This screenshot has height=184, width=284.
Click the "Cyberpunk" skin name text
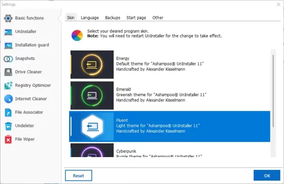(126, 151)
